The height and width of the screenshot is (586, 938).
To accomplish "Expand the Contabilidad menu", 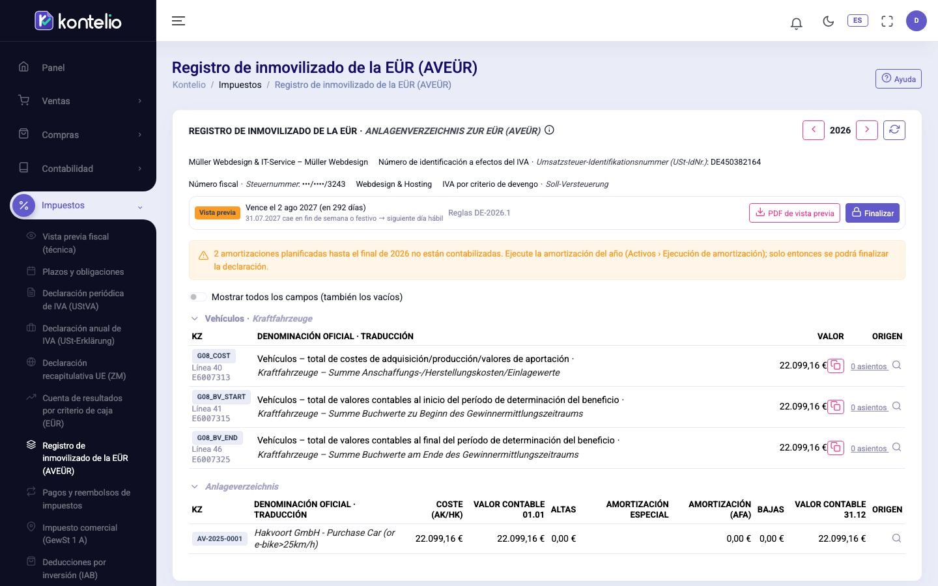I will coord(78,169).
